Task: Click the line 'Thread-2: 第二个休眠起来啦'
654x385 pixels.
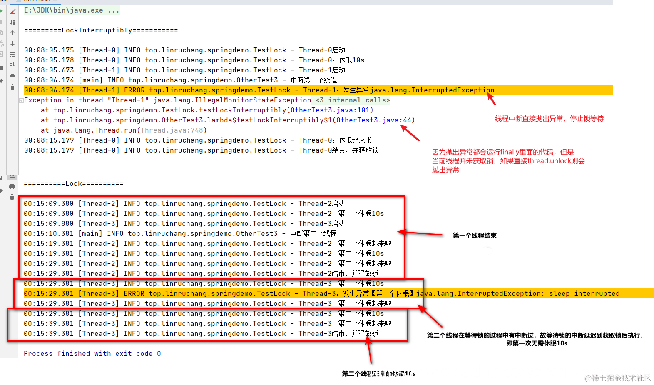Action: (x=208, y=264)
